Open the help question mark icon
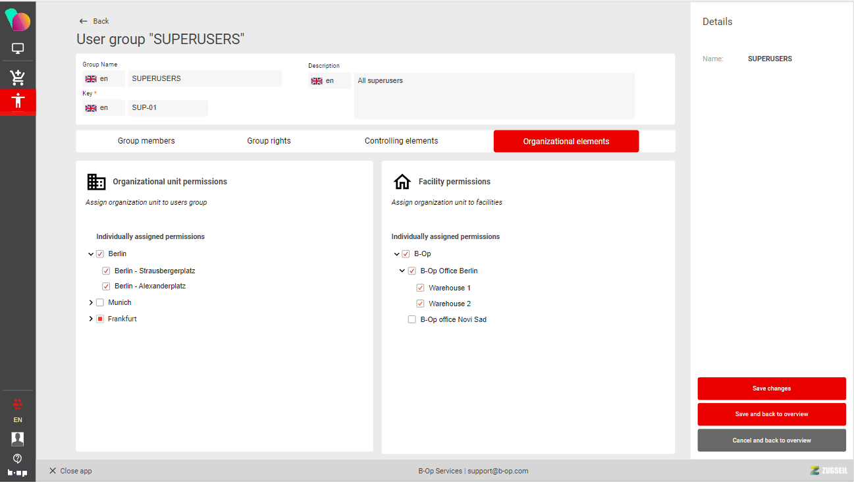 (18, 458)
